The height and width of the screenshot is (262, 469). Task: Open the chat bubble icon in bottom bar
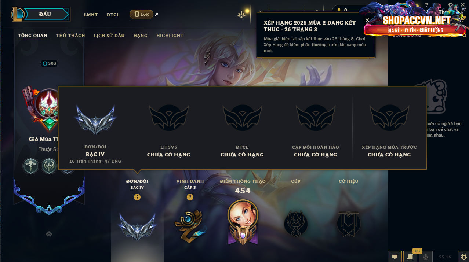click(395, 257)
